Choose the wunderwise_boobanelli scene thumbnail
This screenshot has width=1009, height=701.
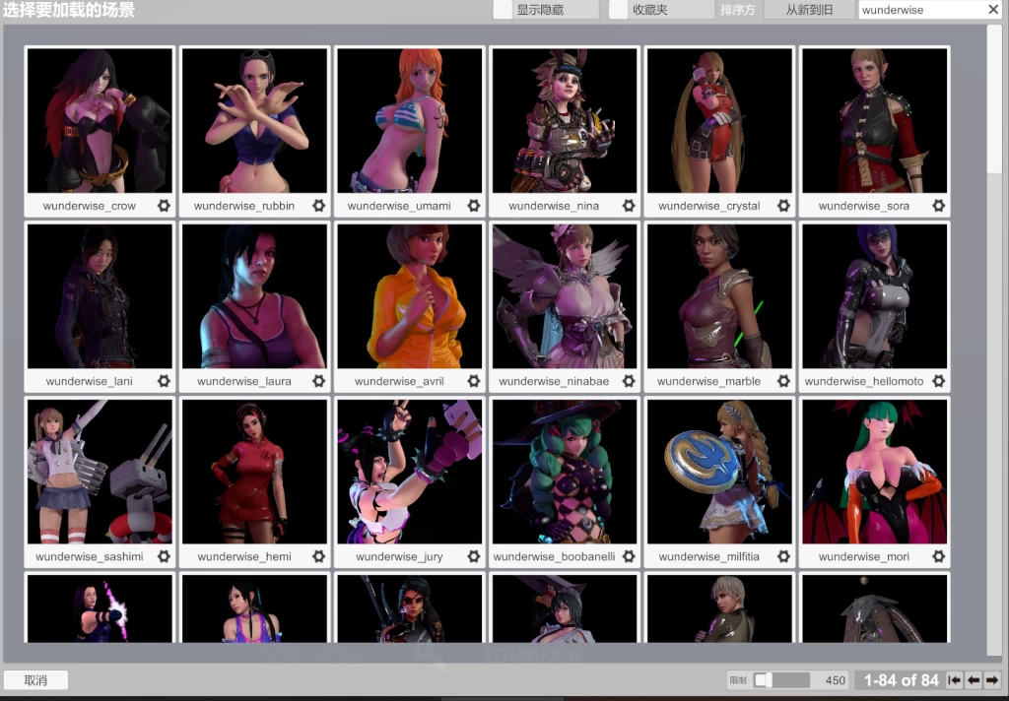565,472
